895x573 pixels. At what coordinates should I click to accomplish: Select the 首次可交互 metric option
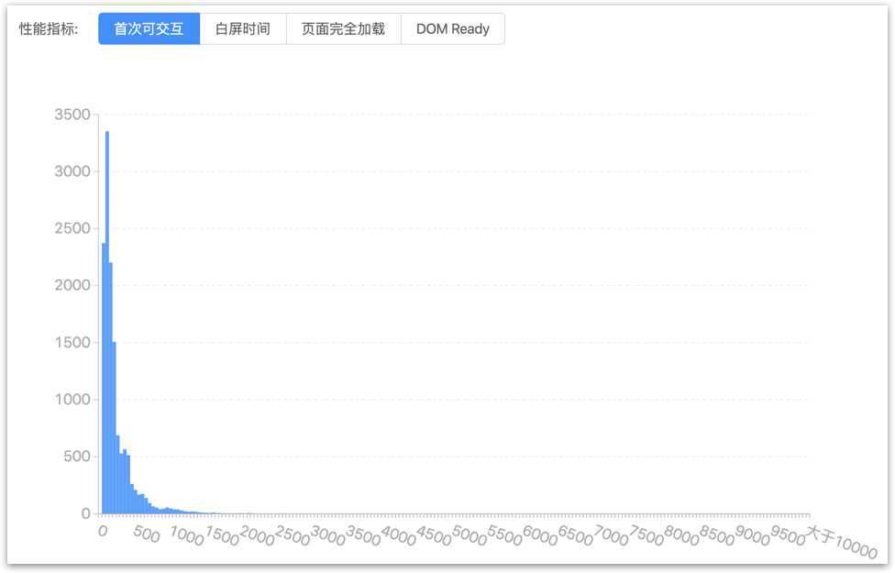[149, 28]
